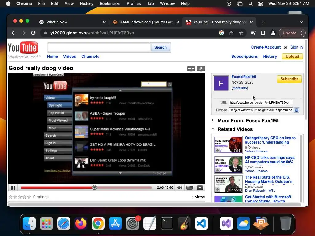Add Orangetheory video to queue plus icon
This screenshot has width=315, height=236.
(217, 150)
